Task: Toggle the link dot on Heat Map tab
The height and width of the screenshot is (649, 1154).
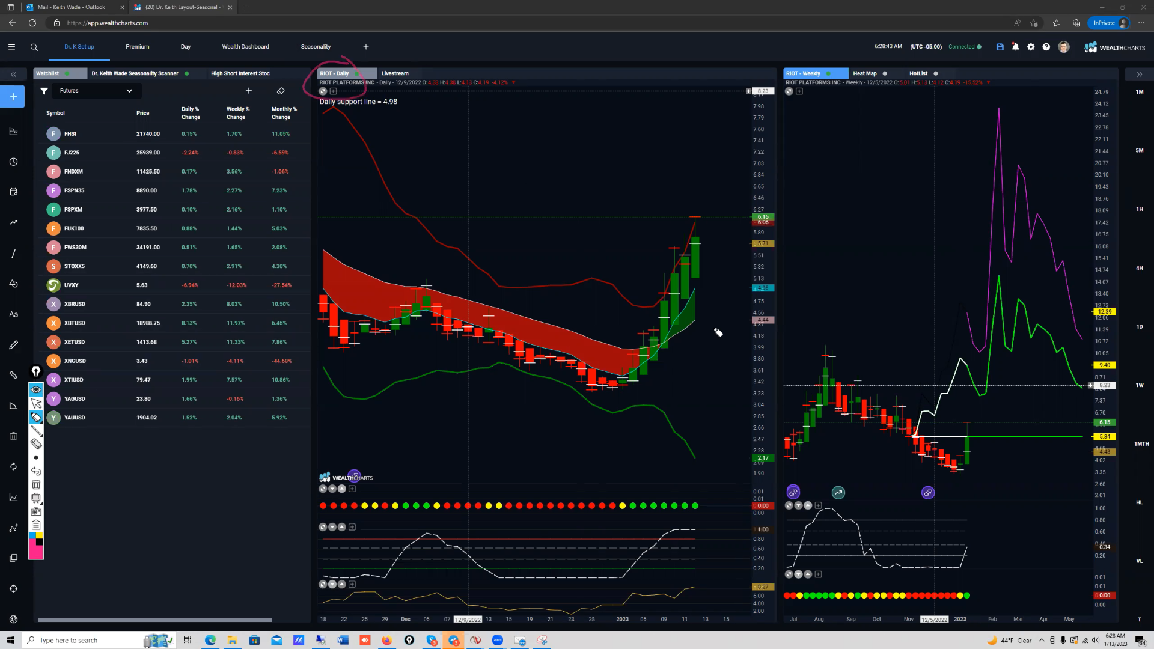Action: [885, 73]
